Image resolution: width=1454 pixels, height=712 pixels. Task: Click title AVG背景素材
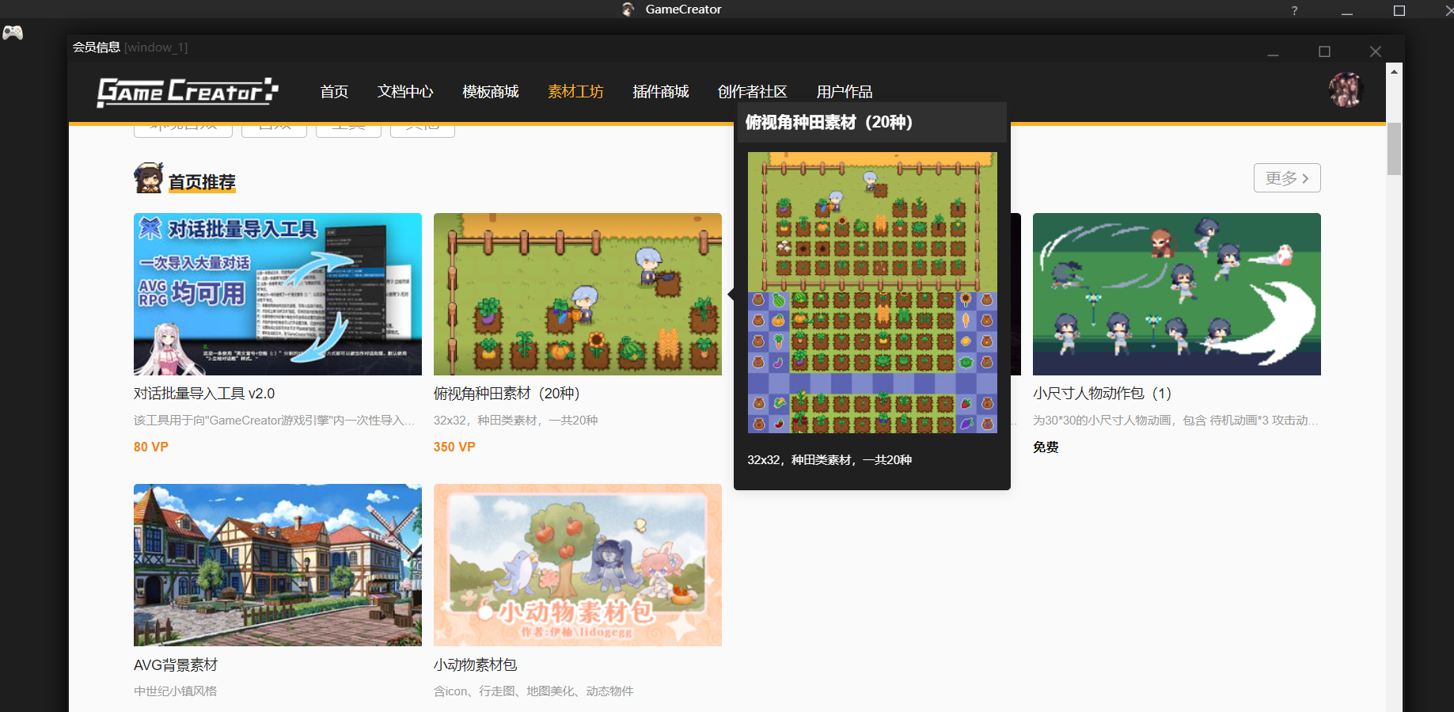pyautogui.click(x=176, y=665)
